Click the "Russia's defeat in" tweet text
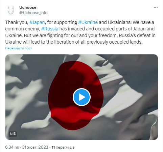163x152 pixels. point(137,35)
